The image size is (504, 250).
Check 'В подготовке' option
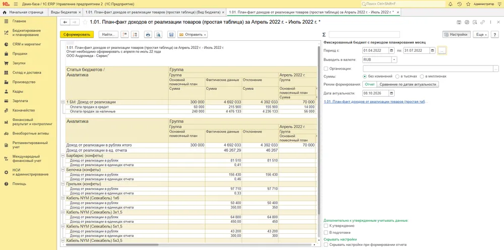(326, 232)
